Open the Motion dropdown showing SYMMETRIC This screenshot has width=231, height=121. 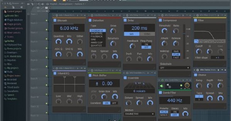coord(139,114)
